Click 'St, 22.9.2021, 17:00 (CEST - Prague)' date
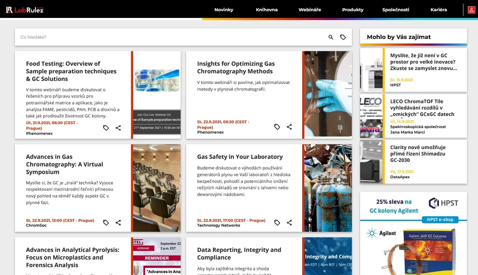The width and height of the screenshot is (478, 275). click(231, 220)
